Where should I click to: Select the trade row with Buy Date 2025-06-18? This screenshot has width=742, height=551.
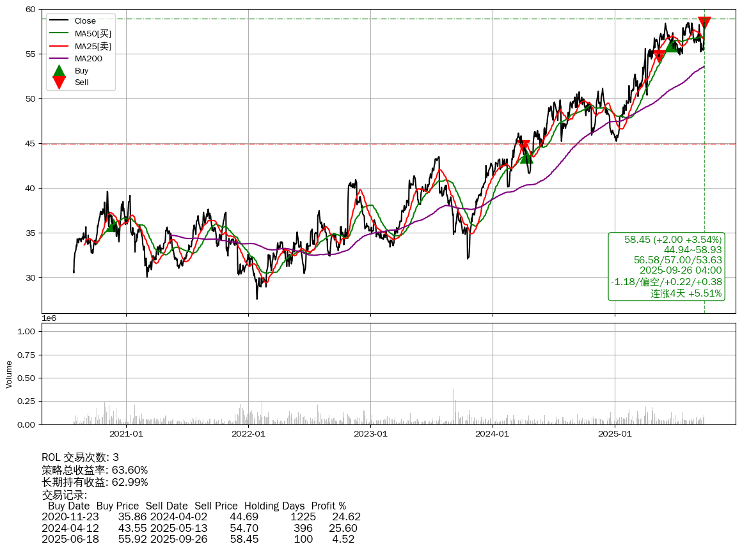click(x=201, y=539)
